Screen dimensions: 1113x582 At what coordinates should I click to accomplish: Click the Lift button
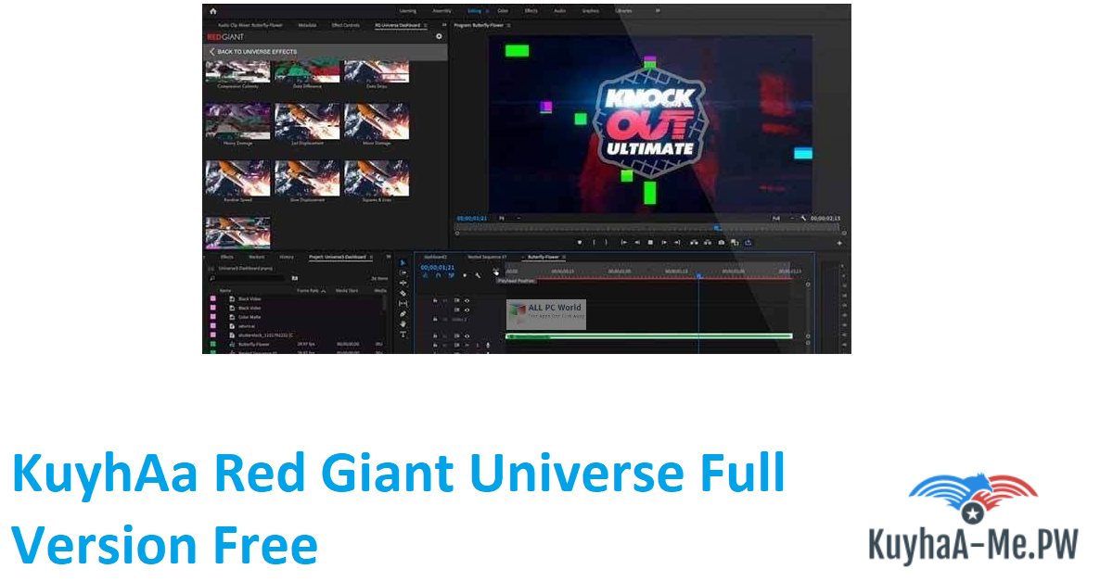(x=694, y=243)
